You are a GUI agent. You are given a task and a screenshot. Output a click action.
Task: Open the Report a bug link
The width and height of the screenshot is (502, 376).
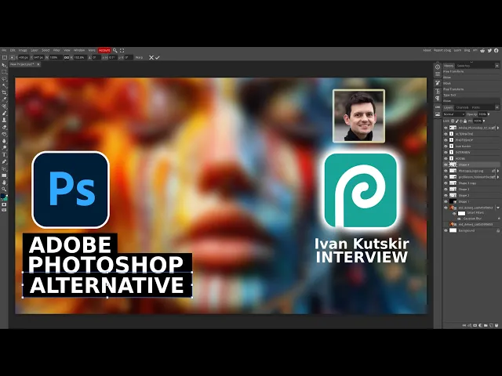442,50
